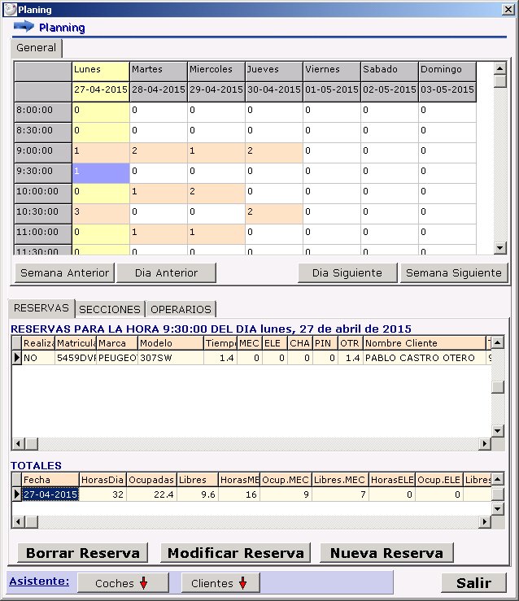Click the Libres.MEC column header
This screenshot has height=601, width=519.
(340, 480)
